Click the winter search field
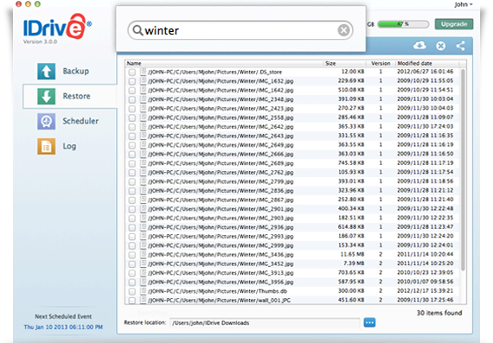Image resolution: width=493 pixels, height=343 pixels. (x=240, y=30)
